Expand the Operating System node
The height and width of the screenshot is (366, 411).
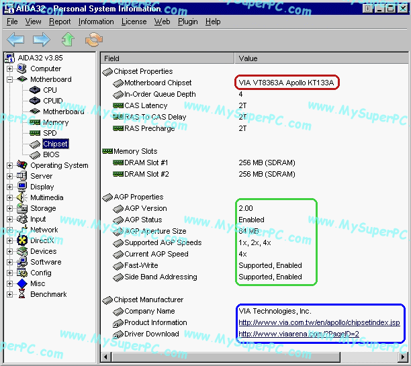tap(9, 165)
